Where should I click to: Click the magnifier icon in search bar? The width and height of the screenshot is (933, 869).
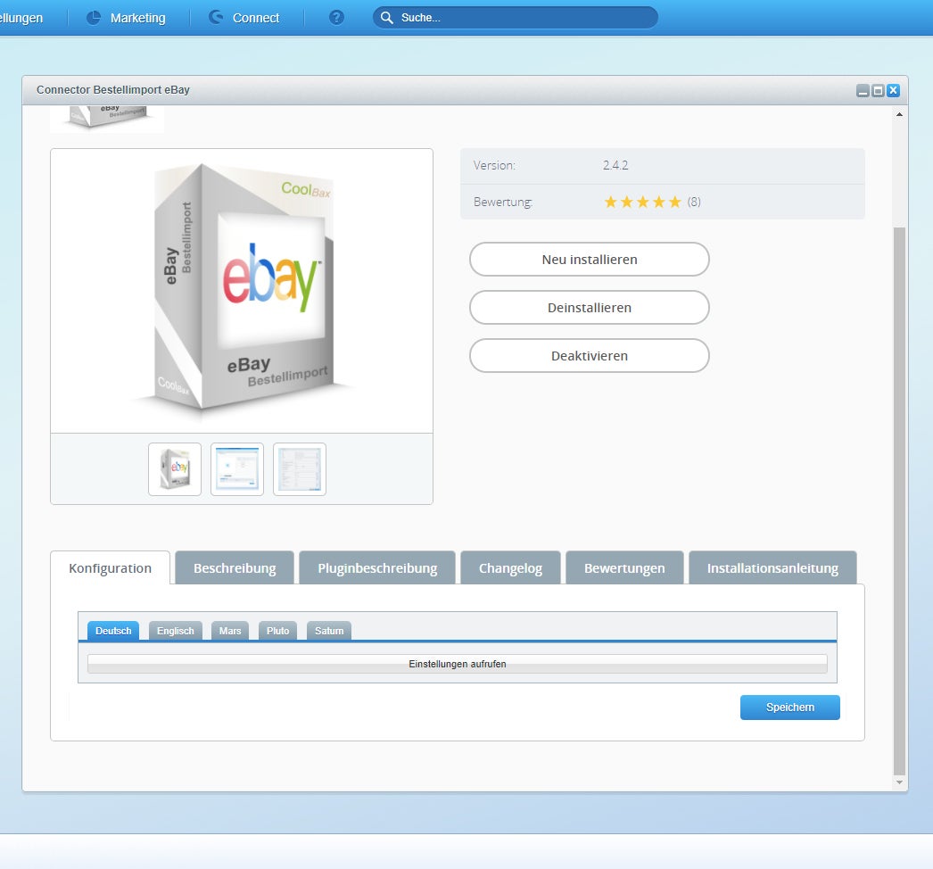pyautogui.click(x=387, y=18)
